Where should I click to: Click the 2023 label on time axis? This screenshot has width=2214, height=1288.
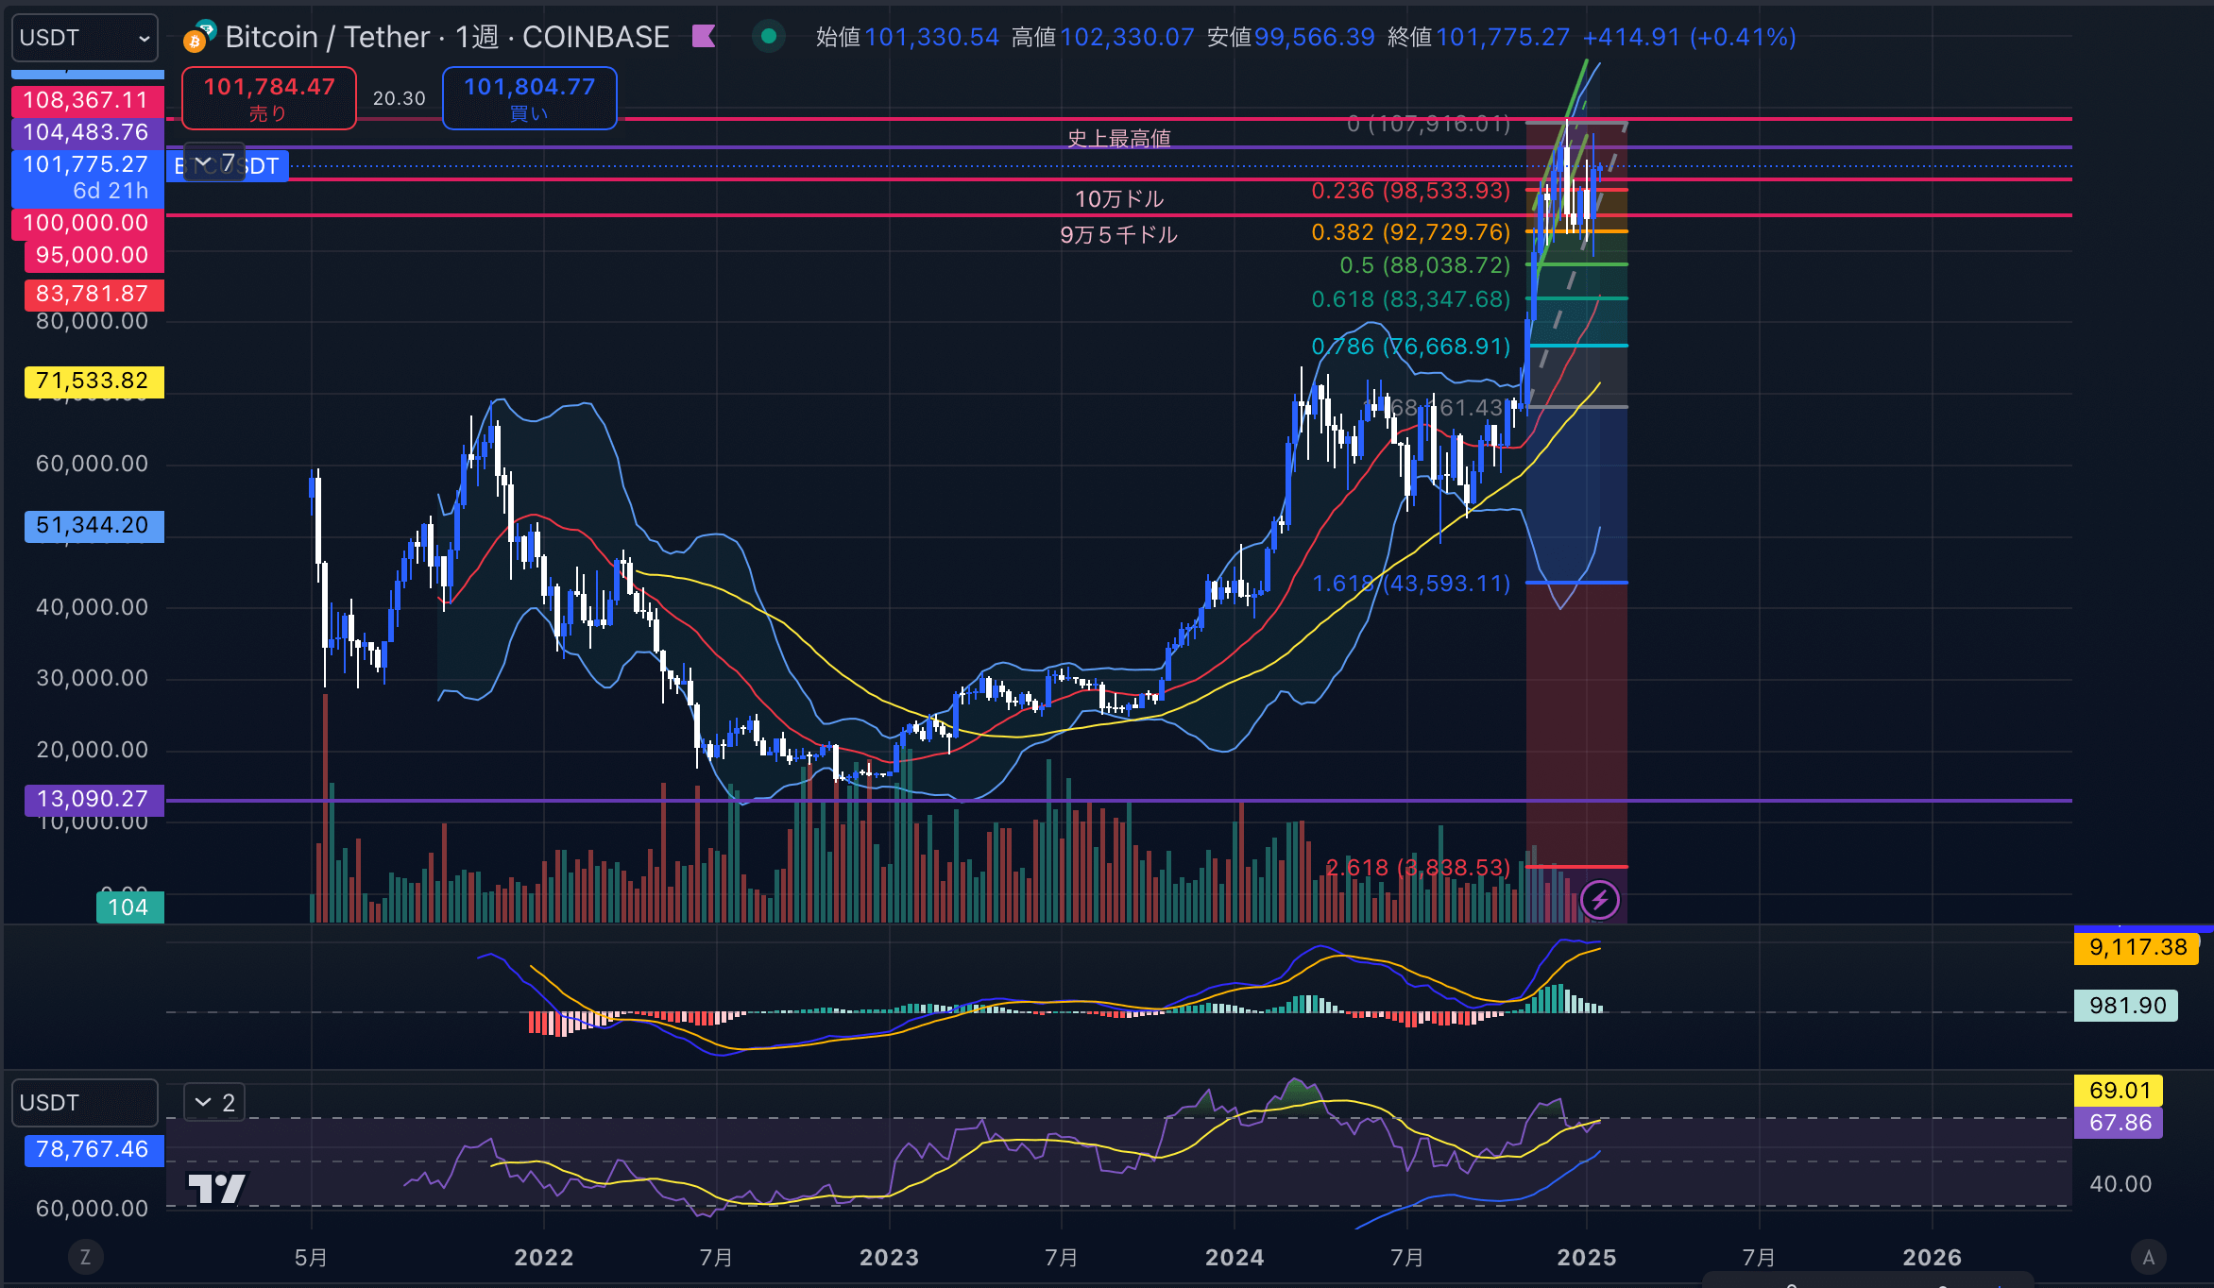click(889, 1258)
